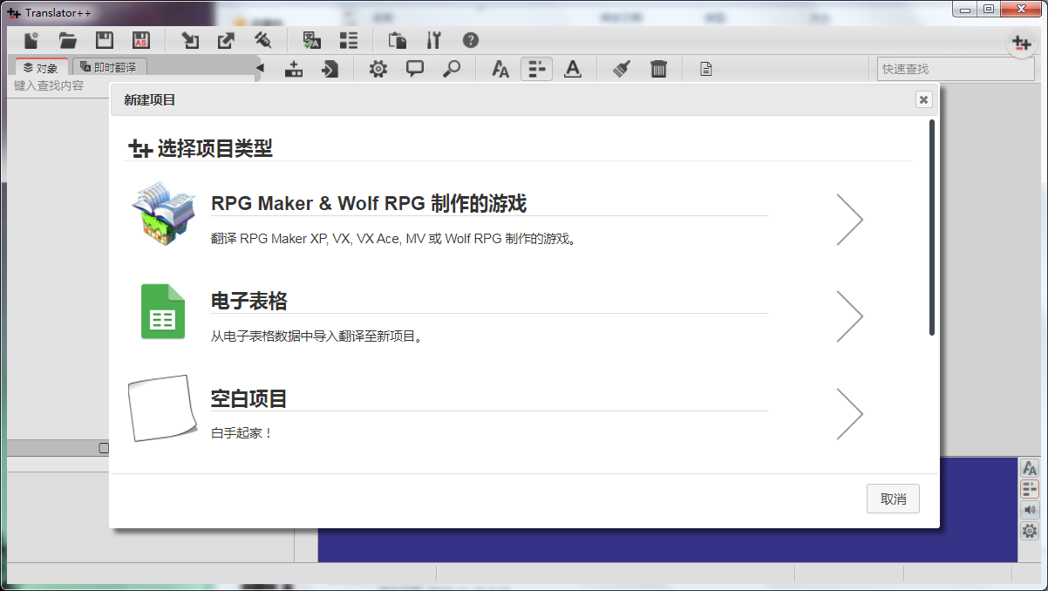This screenshot has height=591, width=1048.
Task: Switch to the 对象 tab
Action: tap(41, 67)
